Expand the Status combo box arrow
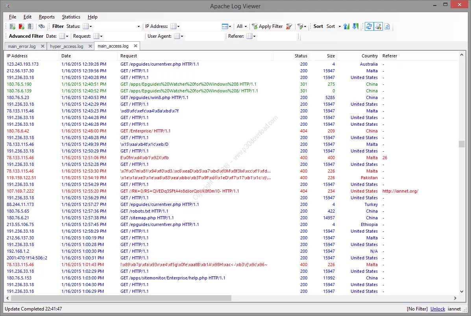Viewport: 471px width, 316px height. [x=139, y=26]
